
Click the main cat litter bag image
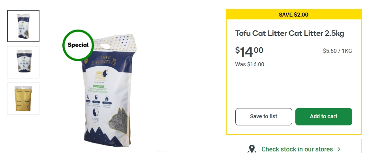pos(109,90)
